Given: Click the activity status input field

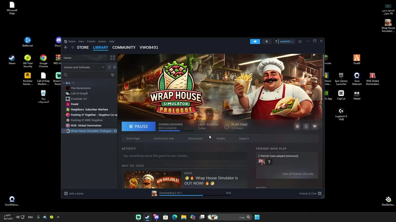Looking at the screenshot, I should [184, 156].
